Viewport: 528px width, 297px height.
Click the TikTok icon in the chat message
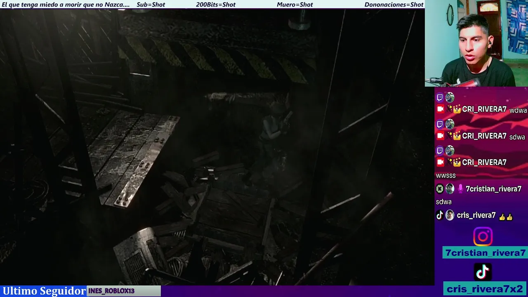(440, 215)
